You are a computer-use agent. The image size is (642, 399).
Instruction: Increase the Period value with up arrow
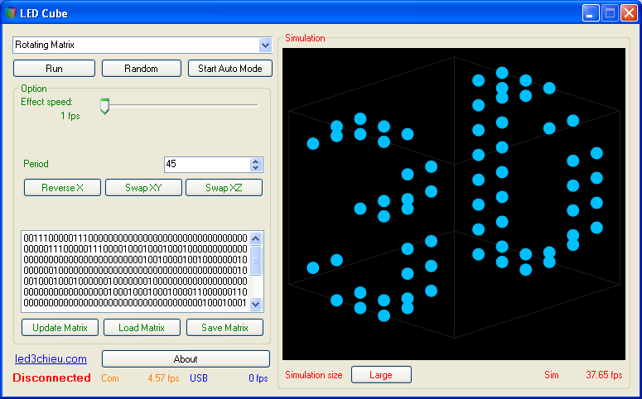[x=256, y=161]
